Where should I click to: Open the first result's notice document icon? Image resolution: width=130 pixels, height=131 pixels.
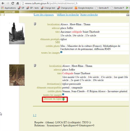pos(35,24)
